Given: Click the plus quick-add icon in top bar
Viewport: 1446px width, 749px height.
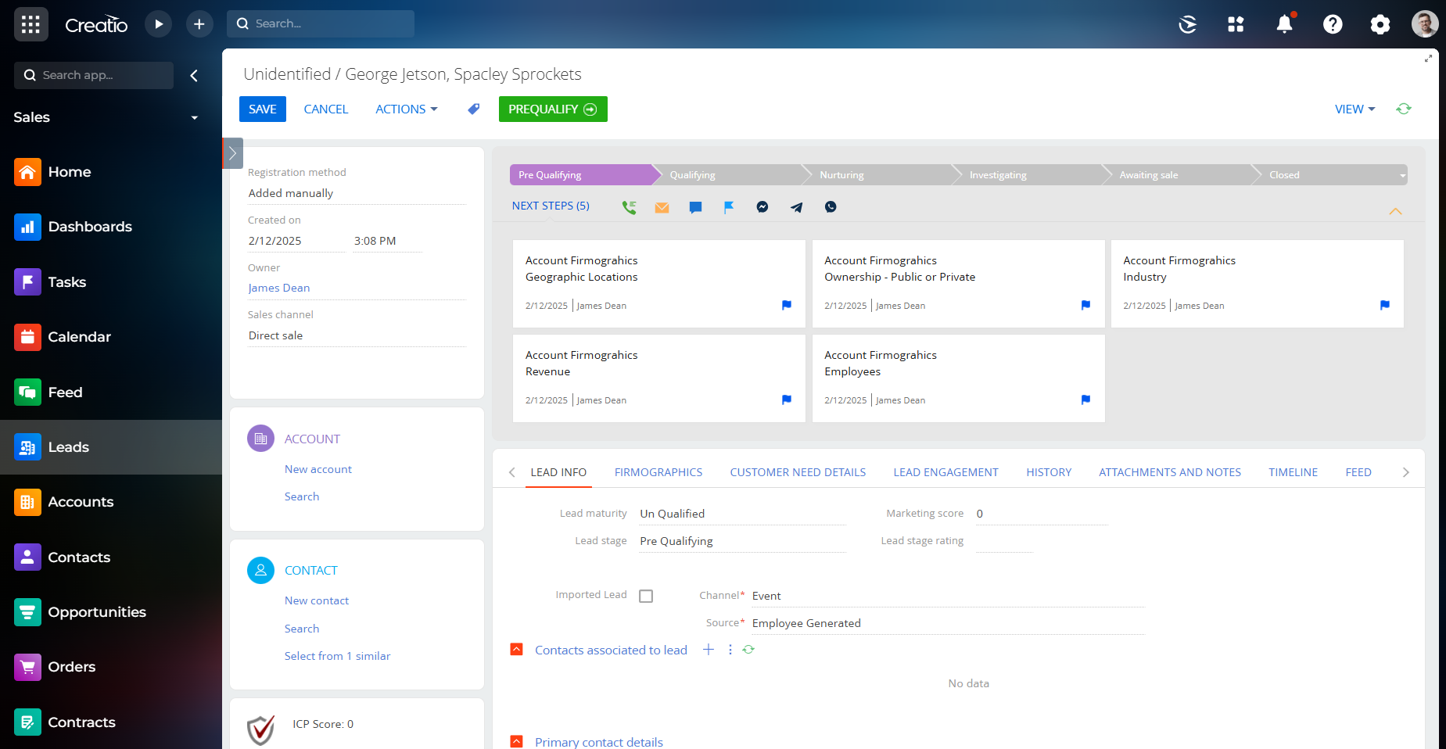Looking at the screenshot, I should [199, 24].
